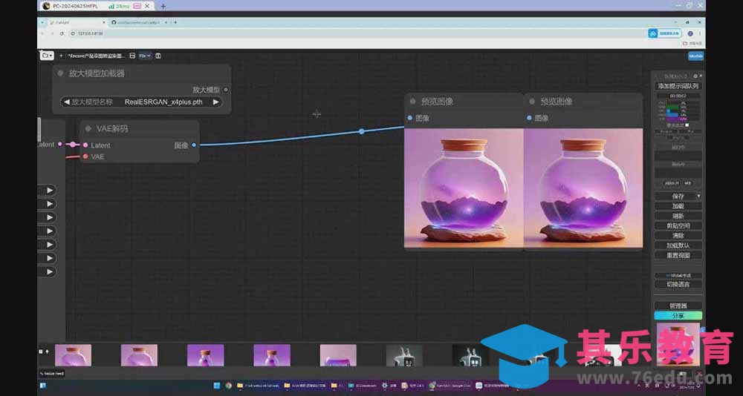Open the 管理器 manager button
Image resolution: width=743 pixels, height=396 pixels.
pyautogui.click(x=678, y=306)
